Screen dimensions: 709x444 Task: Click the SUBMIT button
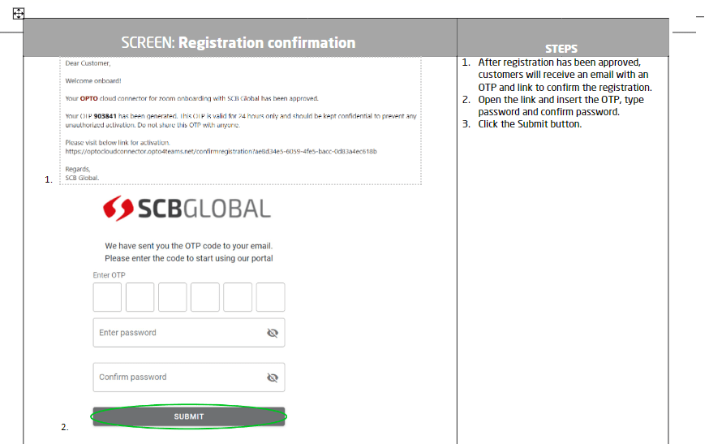tap(189, 416)
